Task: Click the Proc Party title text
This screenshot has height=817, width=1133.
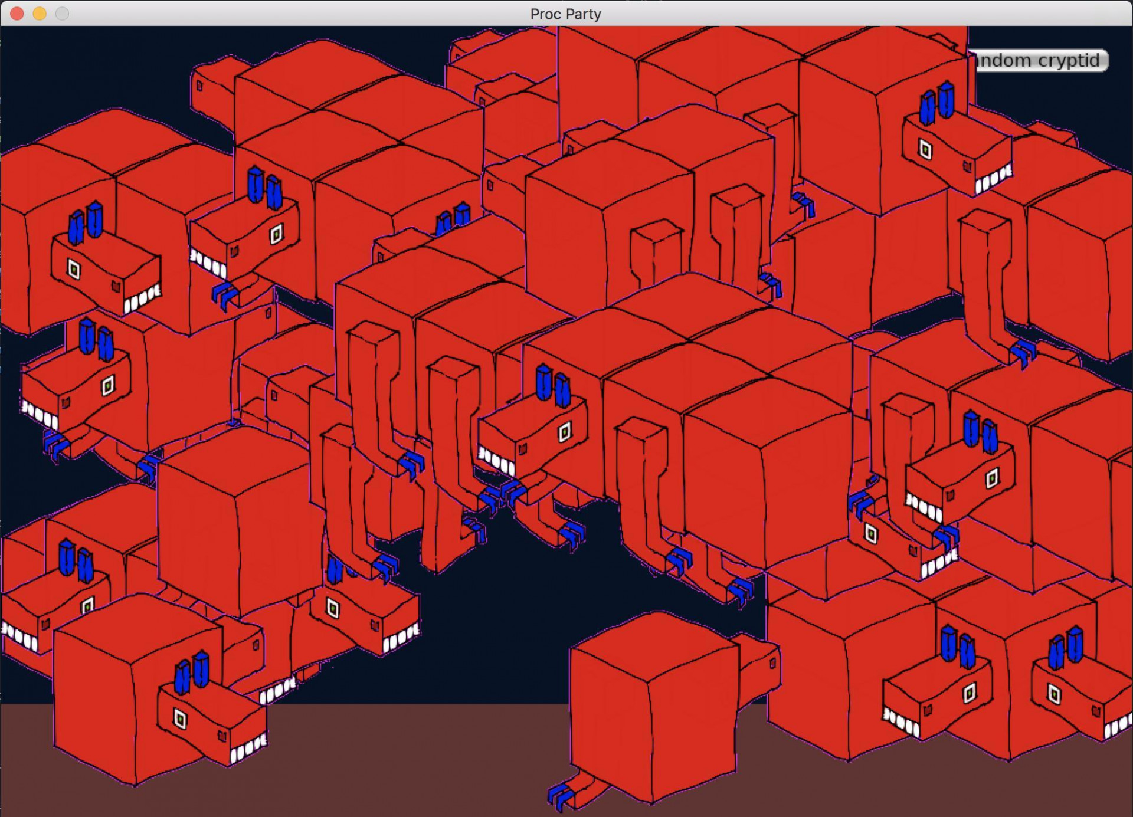Action: coord(565,14)
